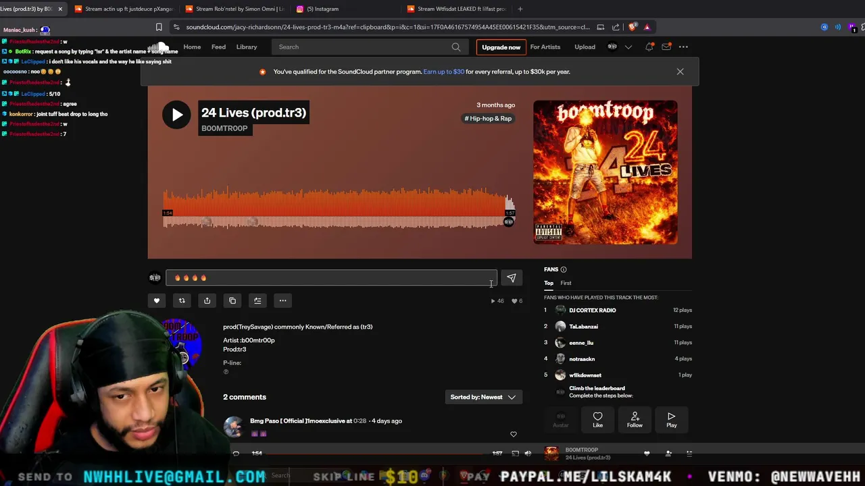This screenshot has height=486, width=865.
Task: Open the For Artists link
Action: coord(545,47)
